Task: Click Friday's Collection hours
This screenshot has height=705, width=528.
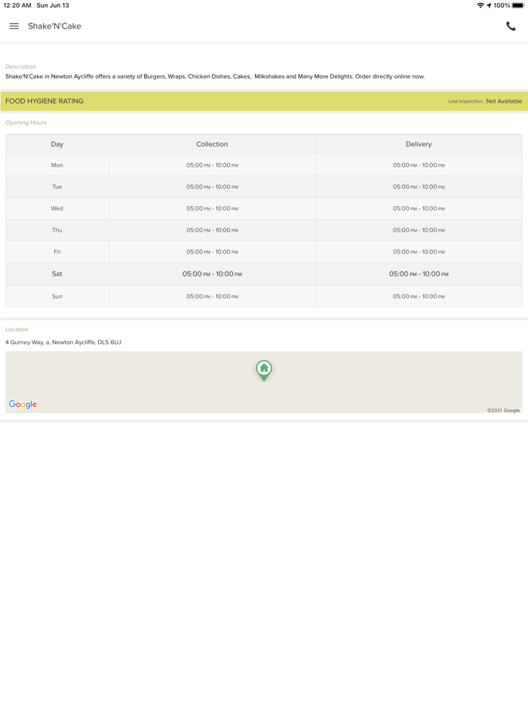Action: [x=212, y=252]
